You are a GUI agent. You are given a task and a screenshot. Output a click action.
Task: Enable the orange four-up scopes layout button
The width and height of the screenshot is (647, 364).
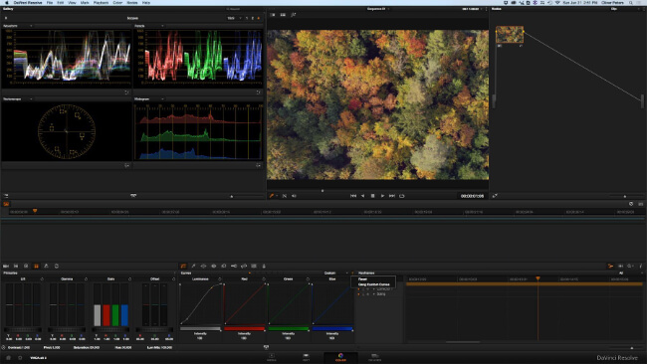pyautogui.click(x=259, y=18)
